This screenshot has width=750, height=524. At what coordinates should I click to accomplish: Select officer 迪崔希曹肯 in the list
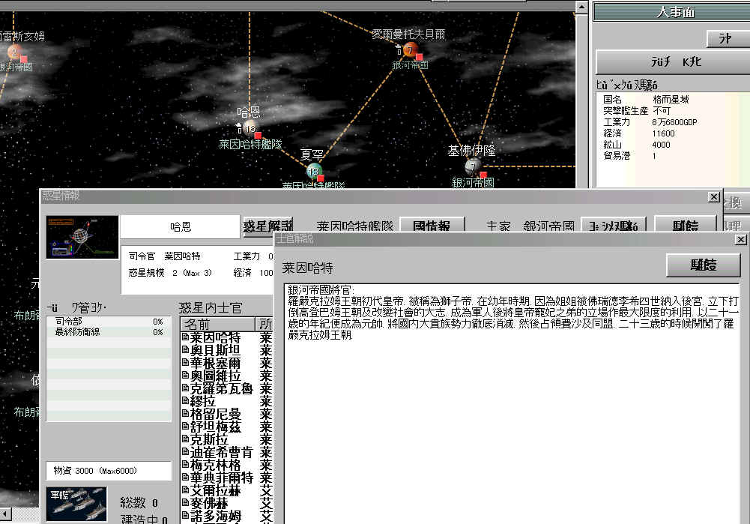point(222,451)
